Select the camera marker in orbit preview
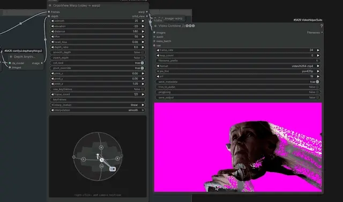 click(113, 169)
